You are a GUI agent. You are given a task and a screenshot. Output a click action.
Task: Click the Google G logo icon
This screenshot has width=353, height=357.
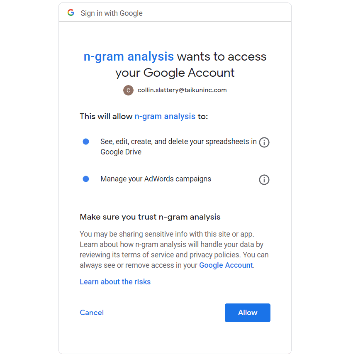point(71,13)
